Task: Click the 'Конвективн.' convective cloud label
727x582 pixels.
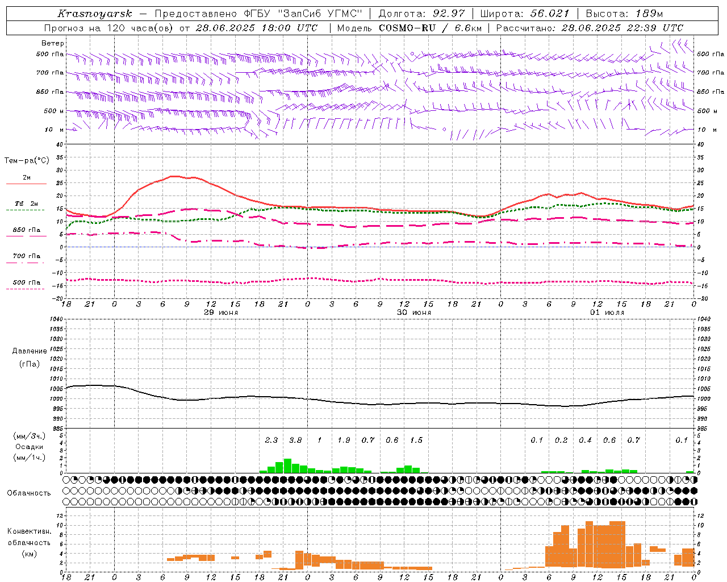Action: [x=29, y=531]
